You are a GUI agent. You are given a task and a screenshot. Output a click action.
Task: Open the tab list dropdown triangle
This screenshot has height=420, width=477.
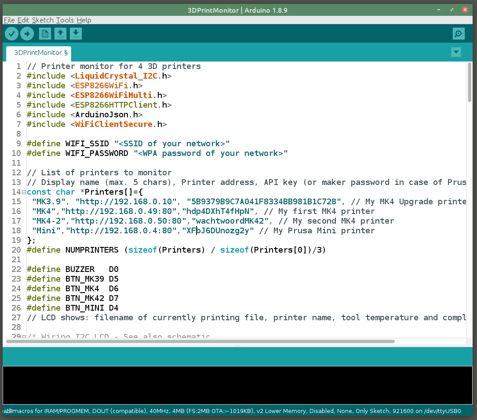(x=456, y=52)
